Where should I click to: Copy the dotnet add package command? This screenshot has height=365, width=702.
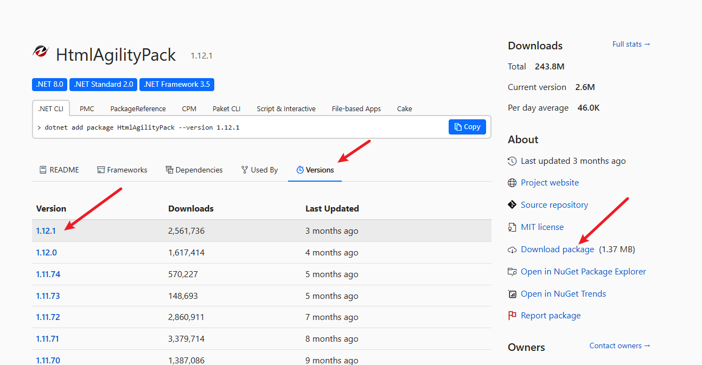coord(467,127)
